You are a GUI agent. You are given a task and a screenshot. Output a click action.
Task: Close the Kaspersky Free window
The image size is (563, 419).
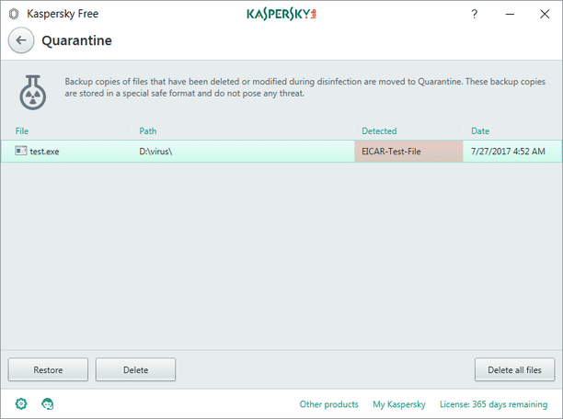pyautogui.click(x=545, y=14)
